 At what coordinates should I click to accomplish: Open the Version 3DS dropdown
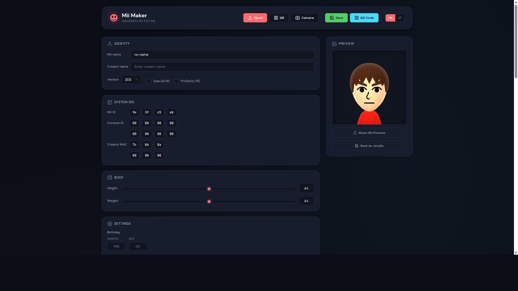[x=131, y=79]
